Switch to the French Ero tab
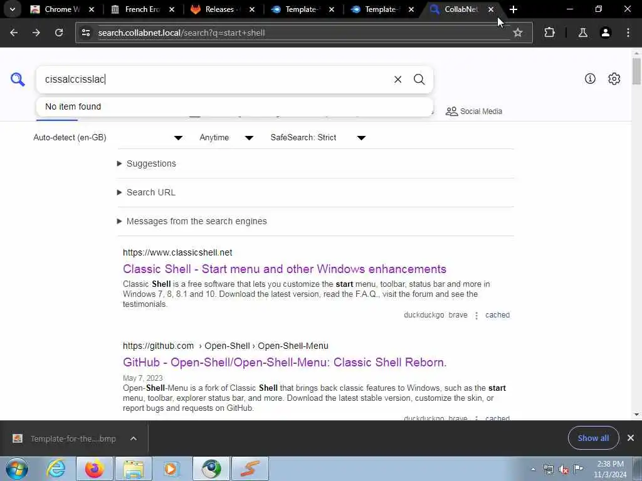This screenshot has height=481, width=642. click(x=142, y=9)
